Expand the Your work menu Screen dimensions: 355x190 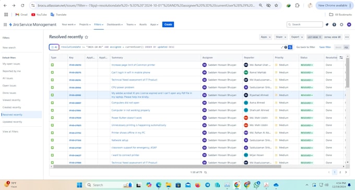coord(68,25)
